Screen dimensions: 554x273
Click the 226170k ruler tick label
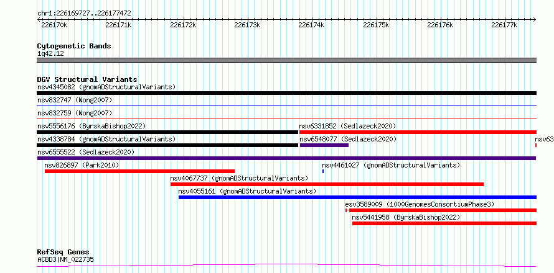54,25
